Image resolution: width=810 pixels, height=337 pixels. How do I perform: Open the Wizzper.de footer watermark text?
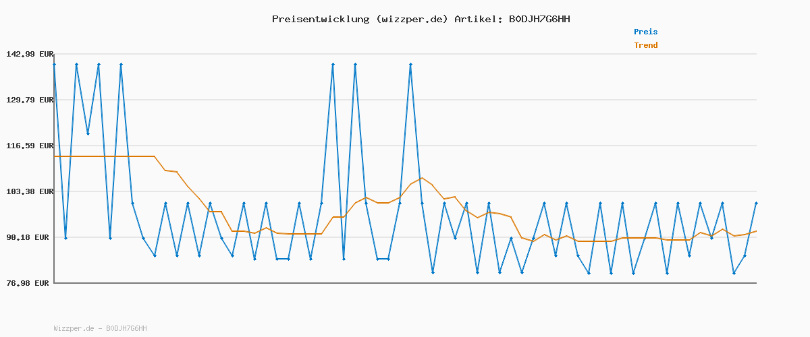(x=100, y=329)
